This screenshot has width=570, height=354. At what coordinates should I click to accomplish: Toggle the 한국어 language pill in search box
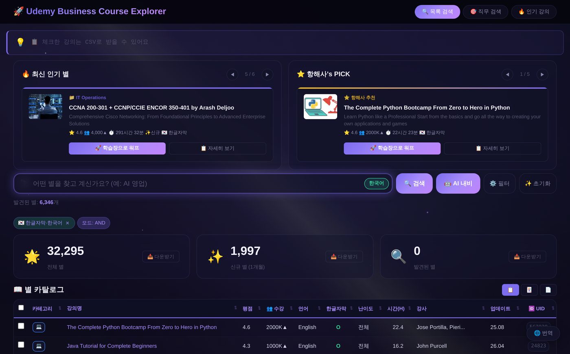point(376,184)
